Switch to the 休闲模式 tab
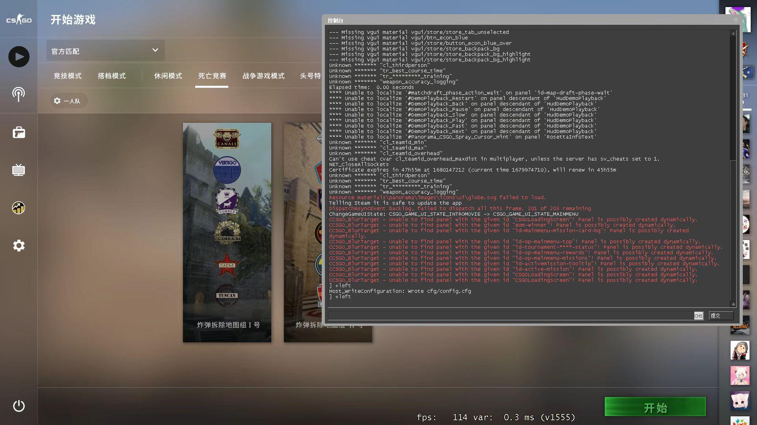Screen dimensions: 757x425 (x=168, y=76)
